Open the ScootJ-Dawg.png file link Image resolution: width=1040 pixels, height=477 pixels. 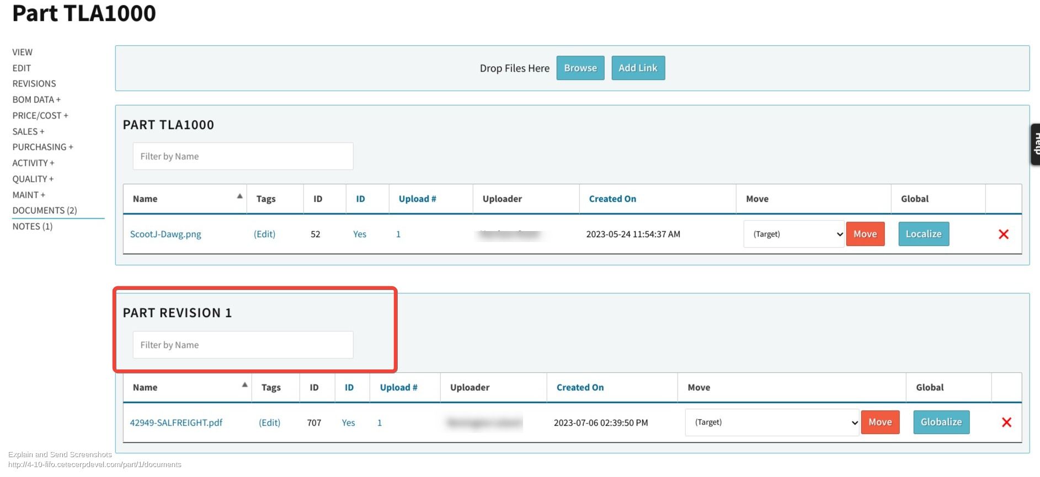[166, 234]
